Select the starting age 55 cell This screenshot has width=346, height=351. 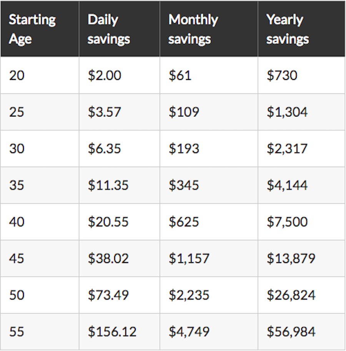[x=17, y=332]
